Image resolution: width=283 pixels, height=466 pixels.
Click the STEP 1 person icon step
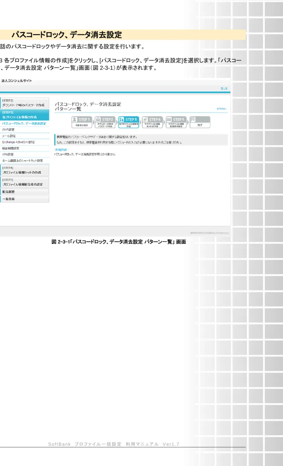(x=82, y=122)
